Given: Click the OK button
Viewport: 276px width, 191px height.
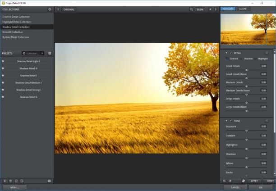Looking at the screenshot, I should pyautogui.click(x=261, y=187).
